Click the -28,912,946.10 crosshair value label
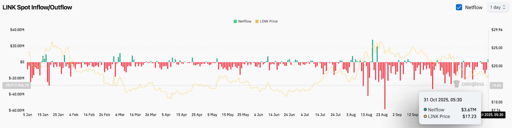 17,85
